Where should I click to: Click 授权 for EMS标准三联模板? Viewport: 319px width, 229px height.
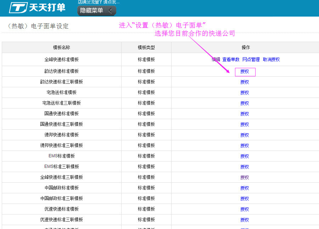(245, 167)
